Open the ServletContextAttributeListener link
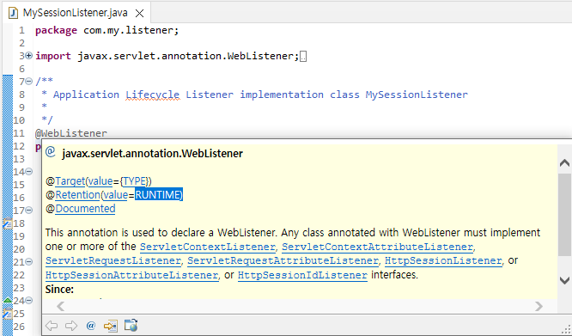The width and height of the screenshot is (572, 336). pos(378,247)
